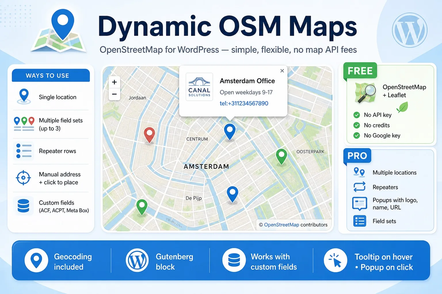The width and height of the screenshot is (442, 294).
Task: Zoom in with the map plus button
Action: (x=114, y=82)
